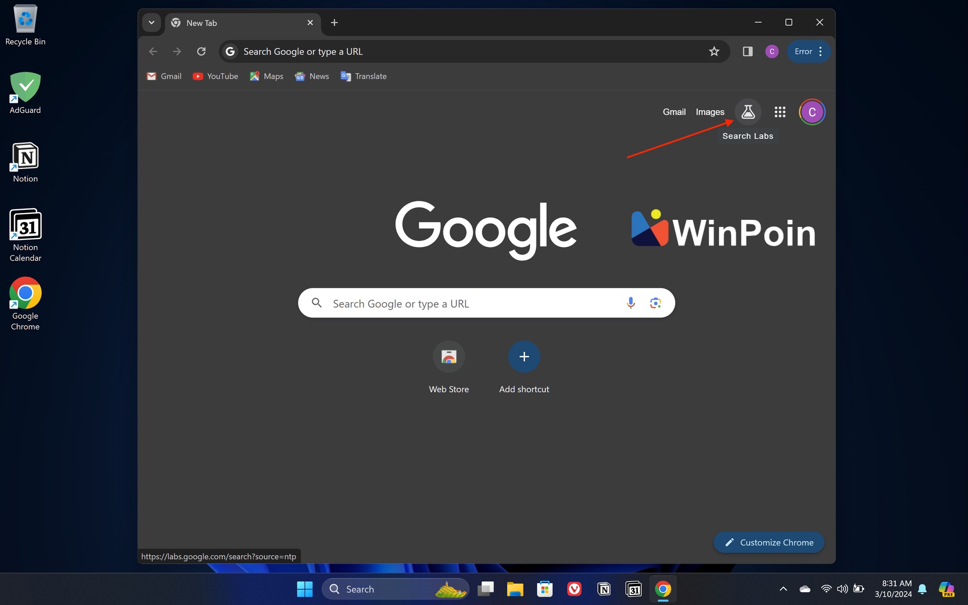The width and height of the screenshot is (968, 605).
Task: Open Gmail bookmark in bookmarks bar
Action: 164,76
